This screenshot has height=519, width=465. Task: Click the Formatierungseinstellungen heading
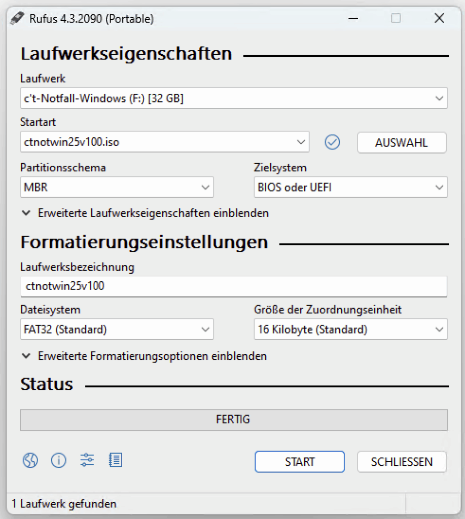[145, 242]
